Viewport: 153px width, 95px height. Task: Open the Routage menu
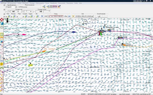(x=32, y=3)
